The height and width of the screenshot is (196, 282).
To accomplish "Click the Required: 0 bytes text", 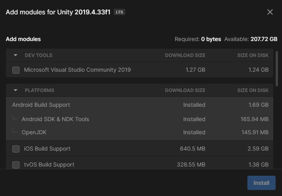I will pos(198,39).
